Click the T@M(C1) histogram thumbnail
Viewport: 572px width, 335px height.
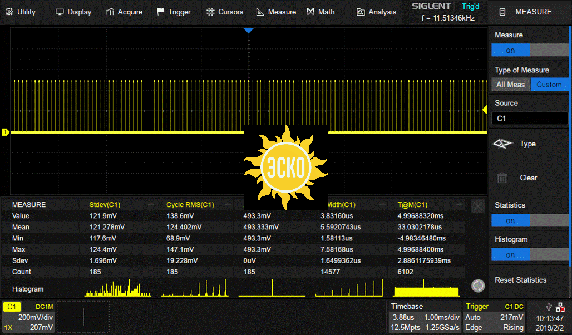[x=426, y=288]
